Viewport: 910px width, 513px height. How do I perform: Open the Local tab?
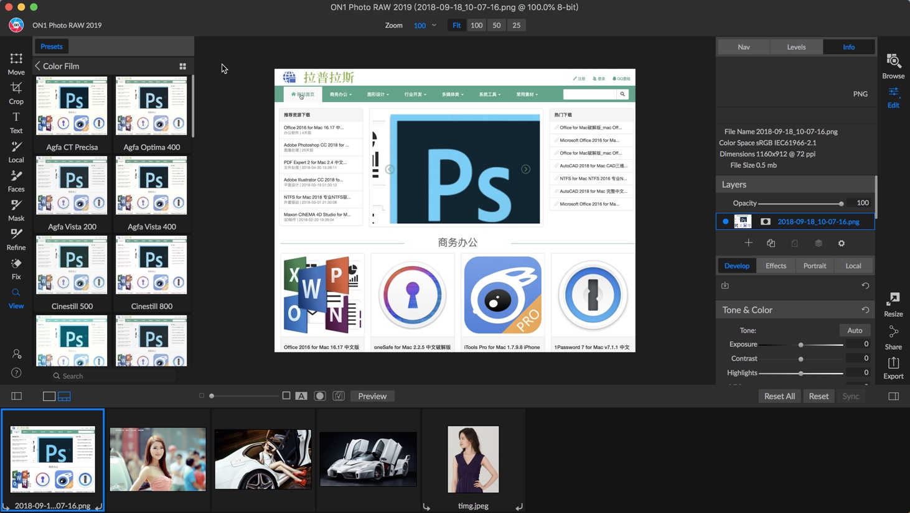853,266
